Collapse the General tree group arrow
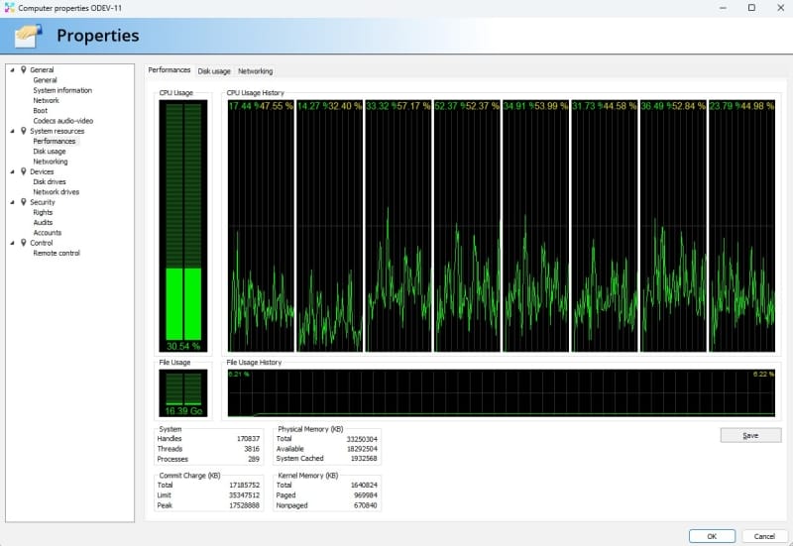The height and width of the screenshot is (546, 793). pyautogui.click(x=12, y=70)
